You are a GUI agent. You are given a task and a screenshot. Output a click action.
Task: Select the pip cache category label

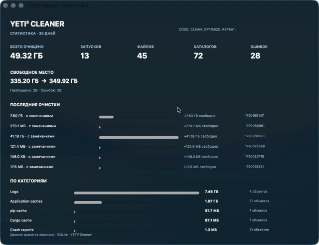click(18, 211)
